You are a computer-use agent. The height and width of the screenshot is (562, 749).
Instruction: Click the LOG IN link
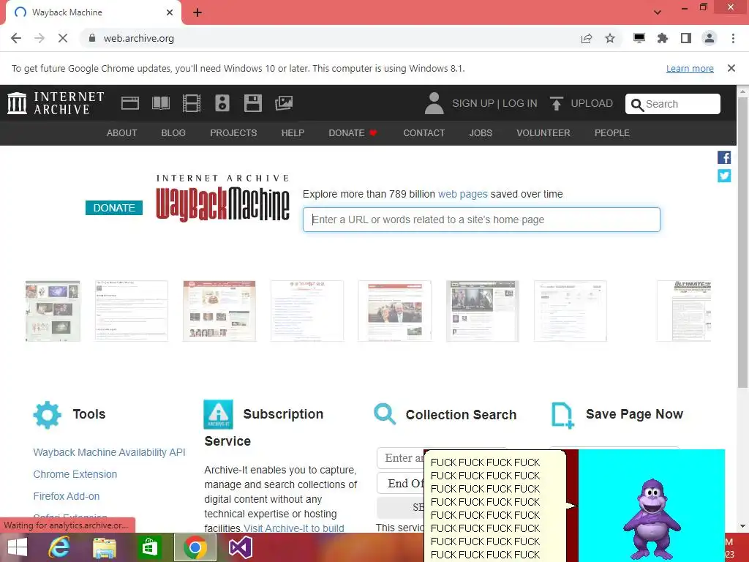(520, 103)
